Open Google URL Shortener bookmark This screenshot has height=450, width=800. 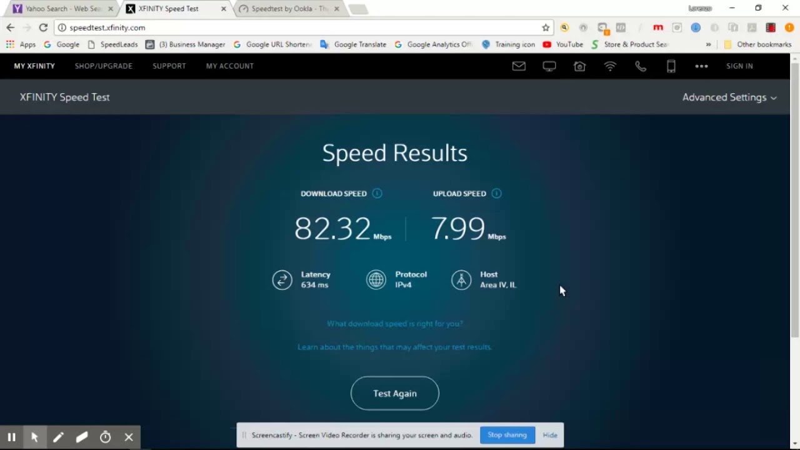click(272, 44)
